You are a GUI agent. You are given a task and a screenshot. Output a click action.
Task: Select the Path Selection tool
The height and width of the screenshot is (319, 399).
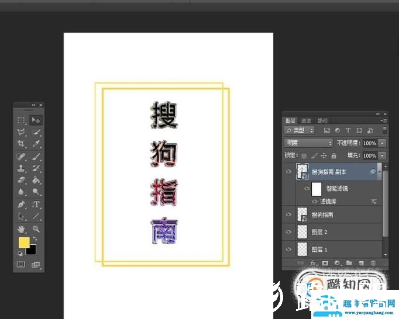21,216
